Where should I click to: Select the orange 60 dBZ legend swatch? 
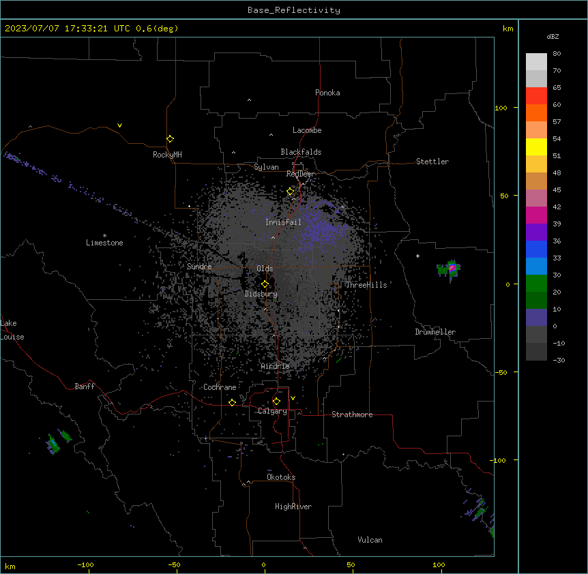(536, 112)
